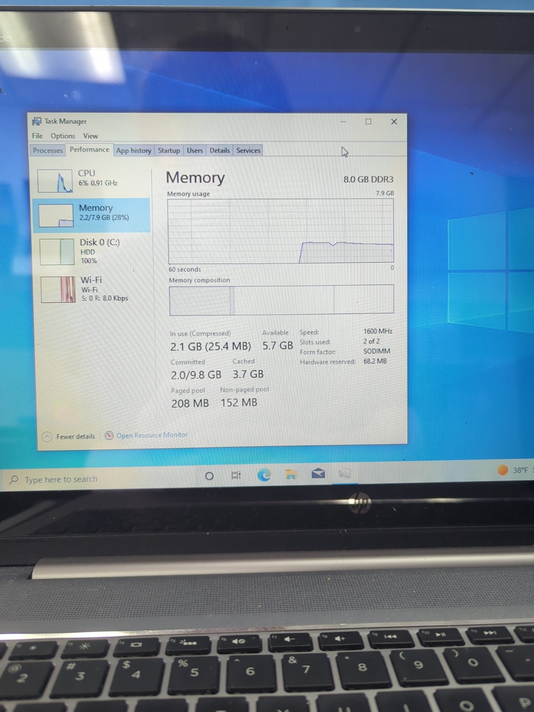This screenshot has width=534, height=712.
Task: Click the Memory usage graph
Action: 281,231
